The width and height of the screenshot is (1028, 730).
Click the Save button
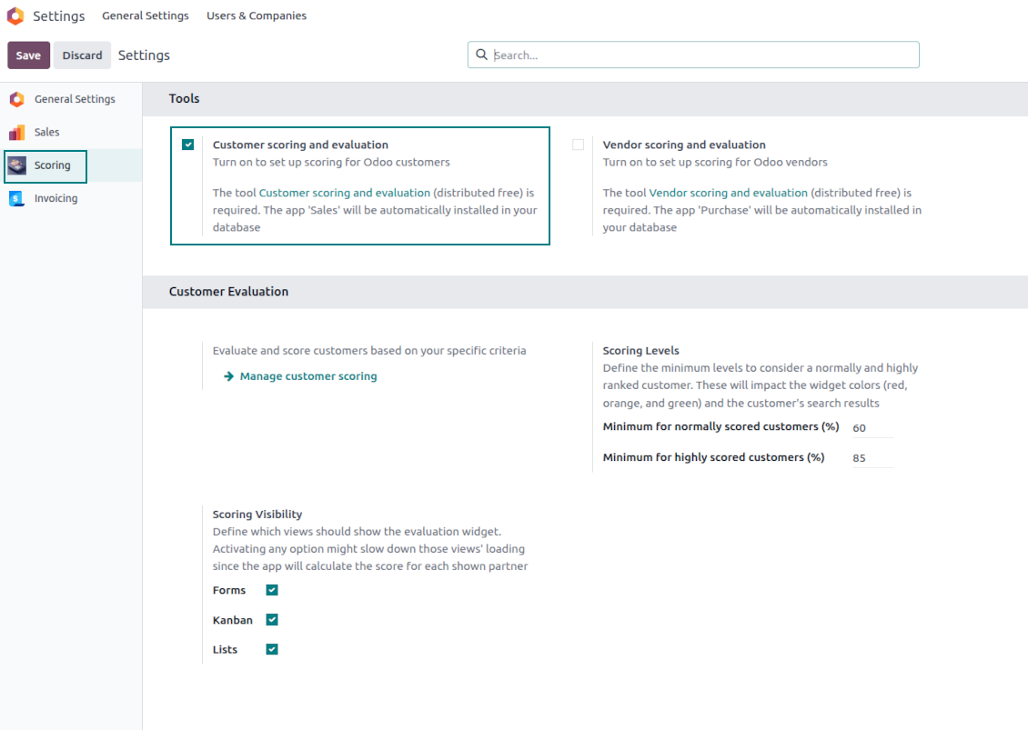28,55
